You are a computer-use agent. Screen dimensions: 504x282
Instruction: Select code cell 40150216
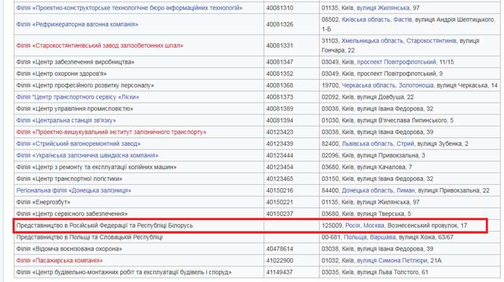(x=280, y=190)
